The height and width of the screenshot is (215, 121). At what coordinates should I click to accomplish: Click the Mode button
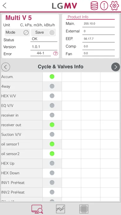[x=17, y=32]
